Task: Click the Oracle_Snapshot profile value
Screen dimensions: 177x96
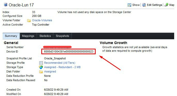Action: (x=55, y=58)
